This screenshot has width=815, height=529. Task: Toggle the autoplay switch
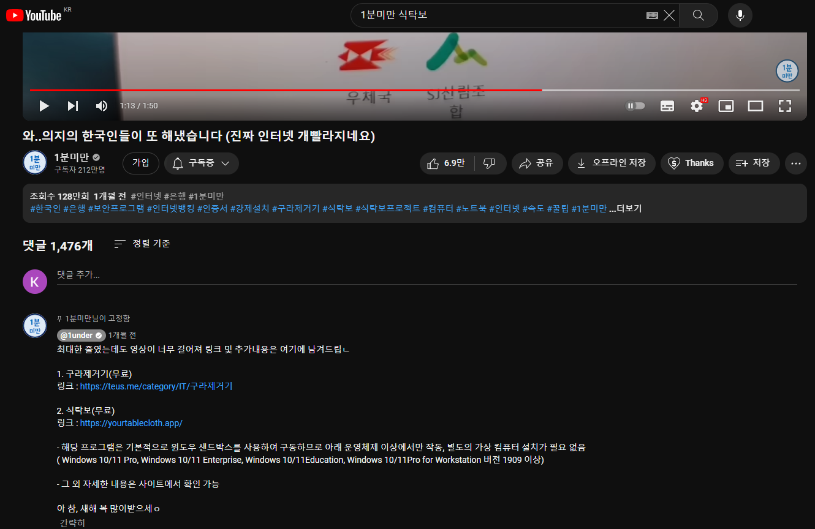point(635,106)
